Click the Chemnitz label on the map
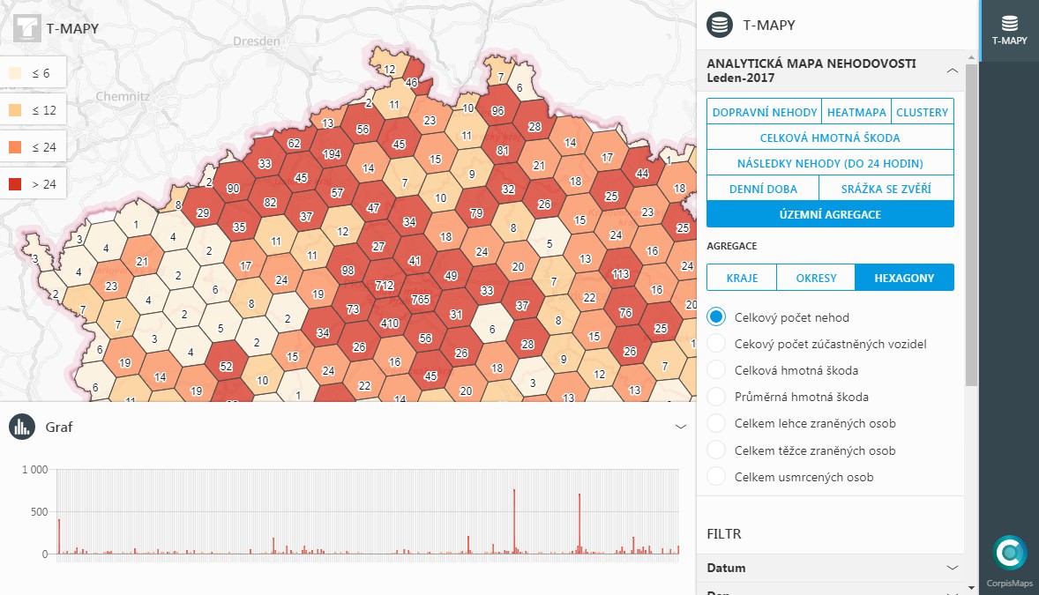This screenshot has height=595, width=1039. pos(123,96)
